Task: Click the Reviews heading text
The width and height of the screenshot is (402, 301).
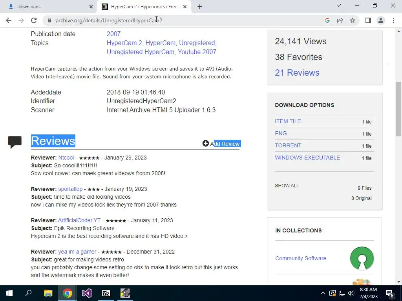Action: (x=53, y=141)
